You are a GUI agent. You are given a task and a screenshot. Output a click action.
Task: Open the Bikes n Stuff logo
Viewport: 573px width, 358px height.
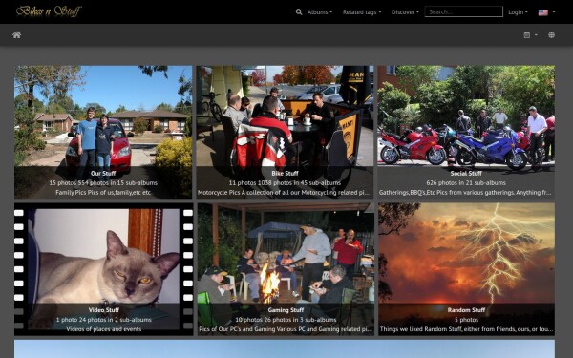coord(49,11)
